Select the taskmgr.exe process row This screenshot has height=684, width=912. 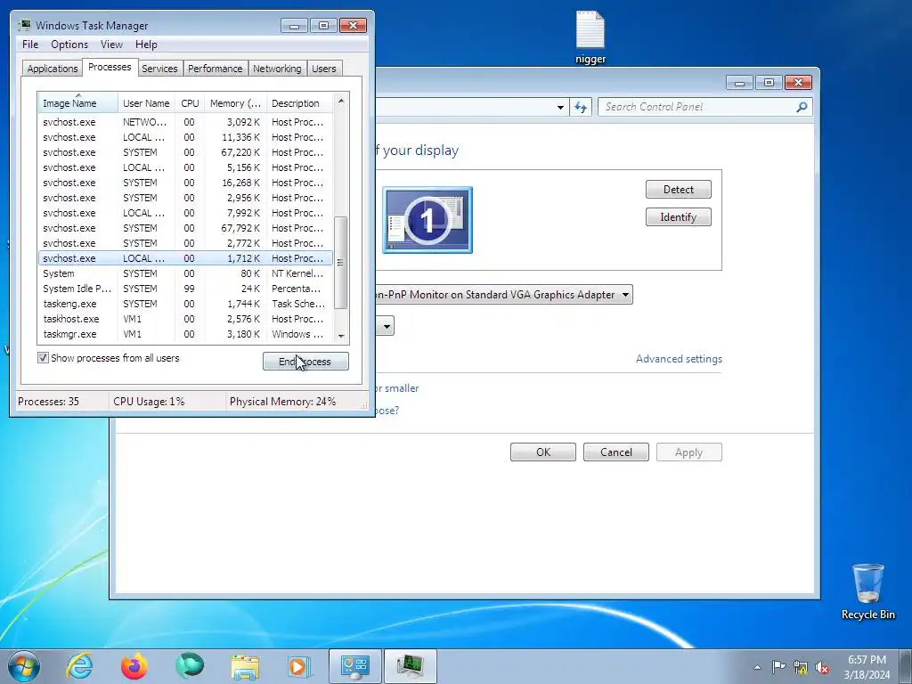point(185,334)
